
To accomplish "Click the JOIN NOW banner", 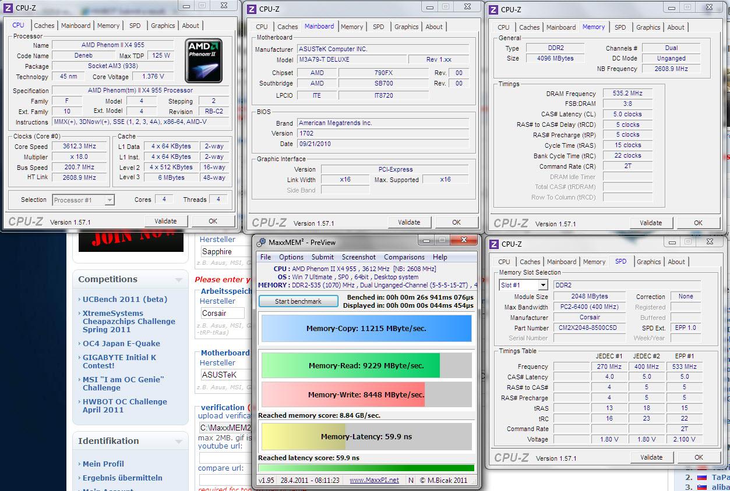I will [131, 241].
